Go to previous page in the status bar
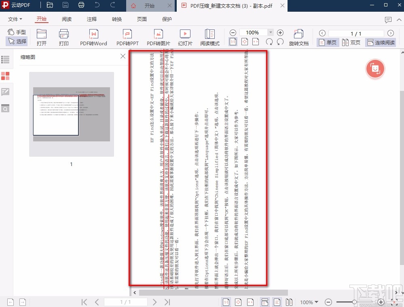The image size is (404, 307). 97,302
